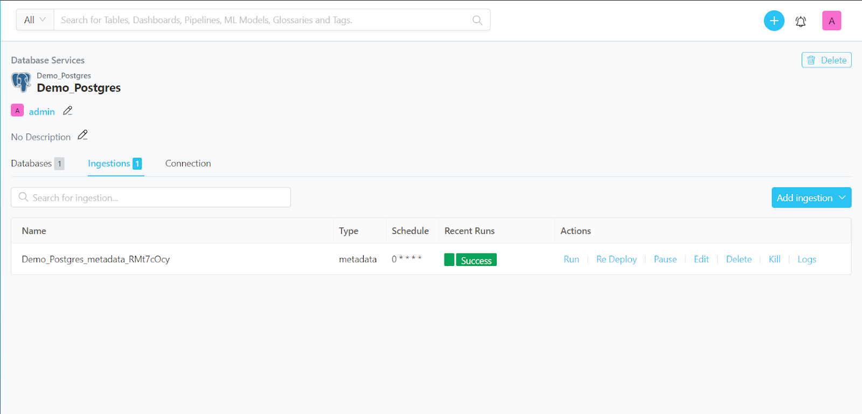Image resolution: width=862 pixels, height=414 pixels.
Task: Click the pencil icon next to admin
Action: coord(67,111)
